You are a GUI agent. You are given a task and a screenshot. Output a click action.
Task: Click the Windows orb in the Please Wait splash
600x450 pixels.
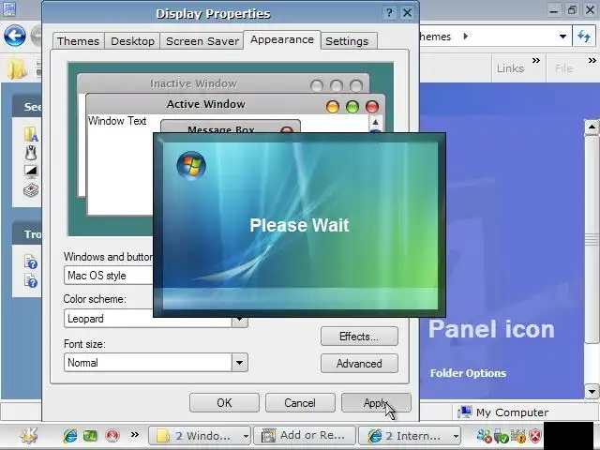coord(191,165)
